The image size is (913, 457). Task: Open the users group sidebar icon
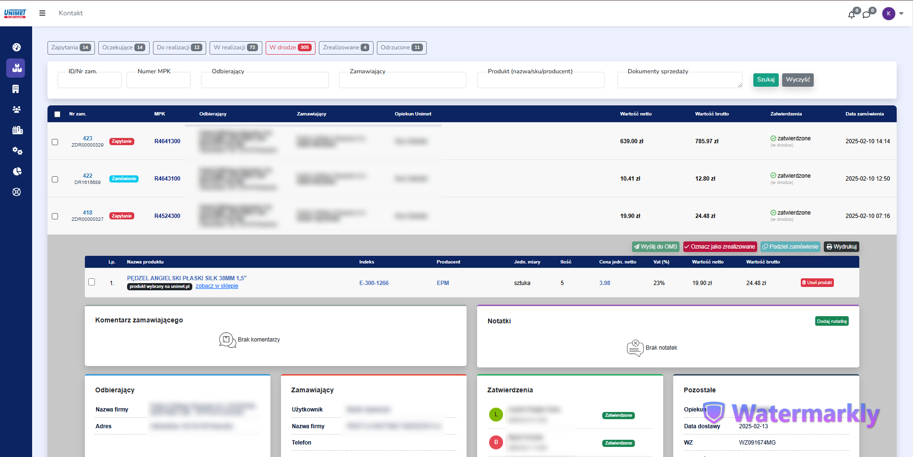tap(17, 109)
